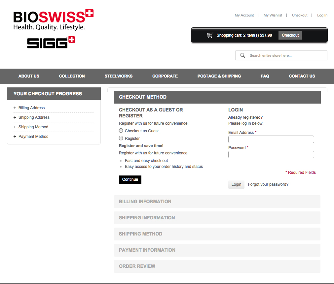Go to Postage & Shipping page
Image resolution: width=334 pixels, height=284 pixels.
(x=219, y=76)
